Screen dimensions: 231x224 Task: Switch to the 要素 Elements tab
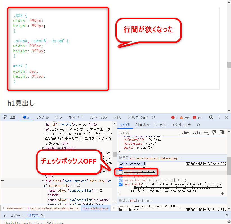click(x=26, y=117)
